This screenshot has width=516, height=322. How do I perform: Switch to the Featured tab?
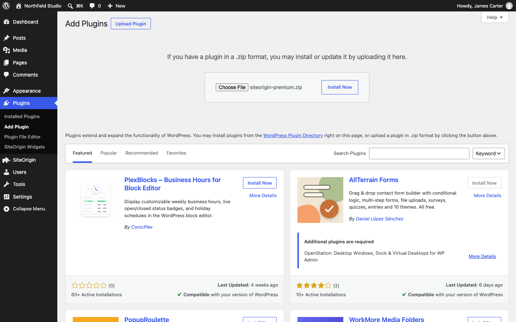(82, 153)
